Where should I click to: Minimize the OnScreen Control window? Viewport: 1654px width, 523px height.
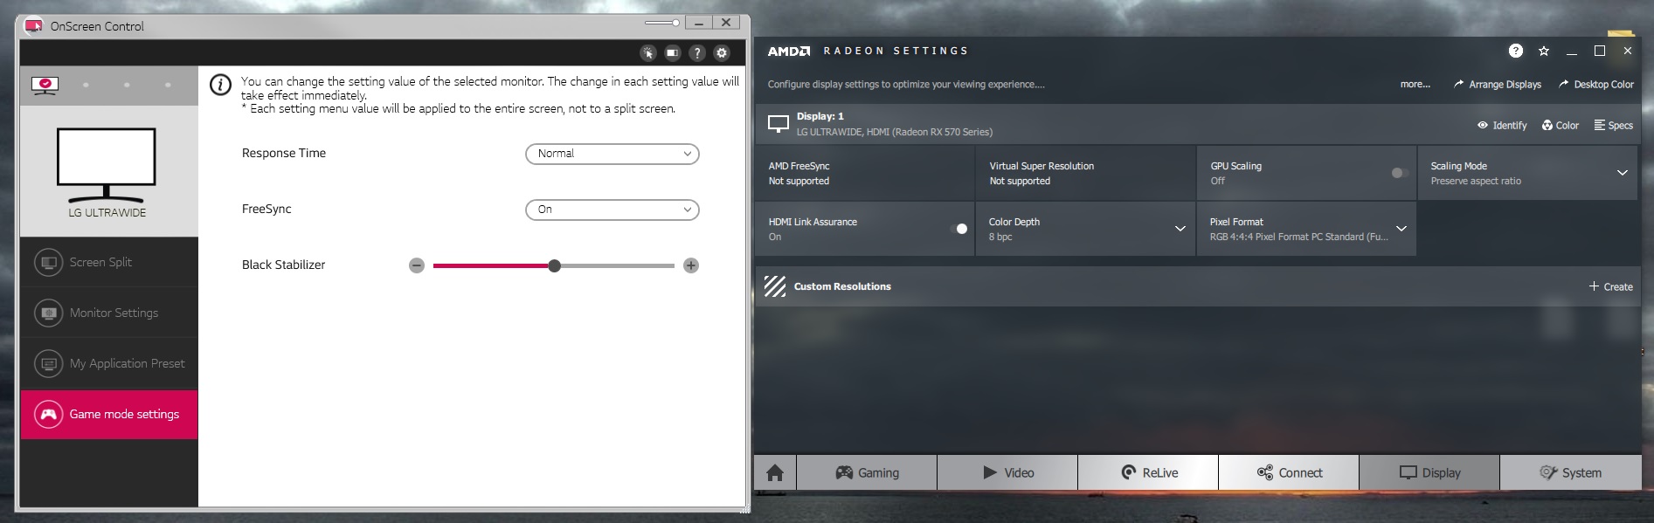coord(699,23)
